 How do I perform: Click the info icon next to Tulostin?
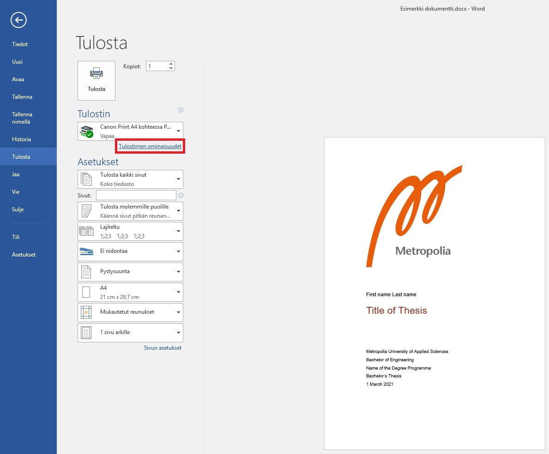tap(181, 110)
